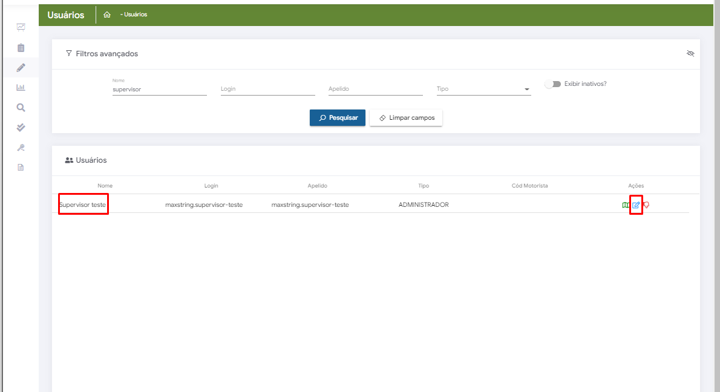
Task: Open the document icon in sidebar
Action: point(21,168)
